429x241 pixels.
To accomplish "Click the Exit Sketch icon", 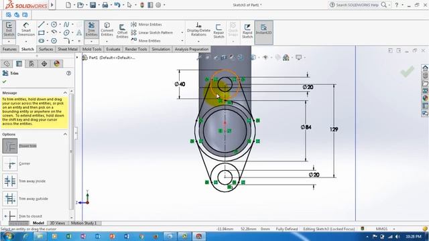I will pos(9,29).
